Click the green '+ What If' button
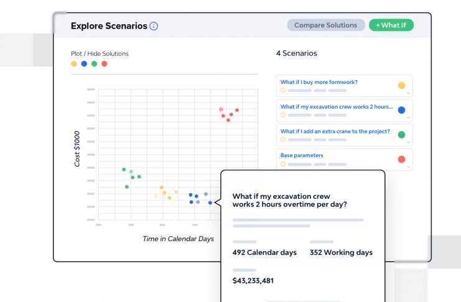Screen dimensions: 461x302 (391, 25)
